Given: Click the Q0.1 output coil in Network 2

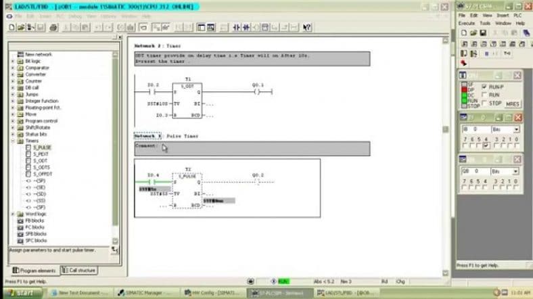Looking at the screenshot, I should click(257, 92).
